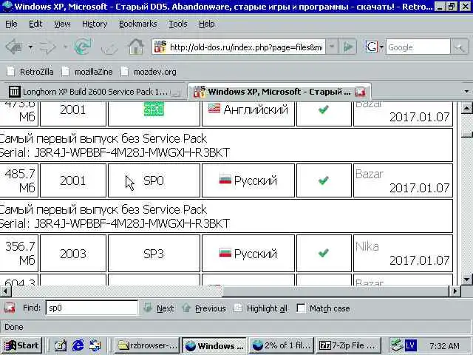
Task: Open the File menu
Action: (x=11, y=24)
